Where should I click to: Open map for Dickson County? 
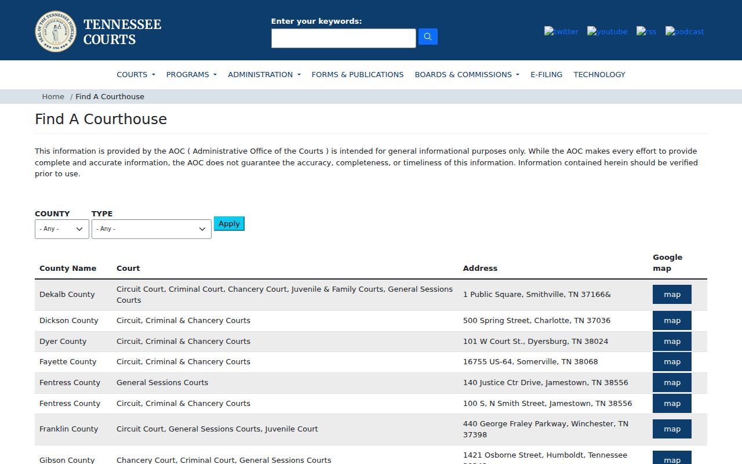[x=672, y=321]
